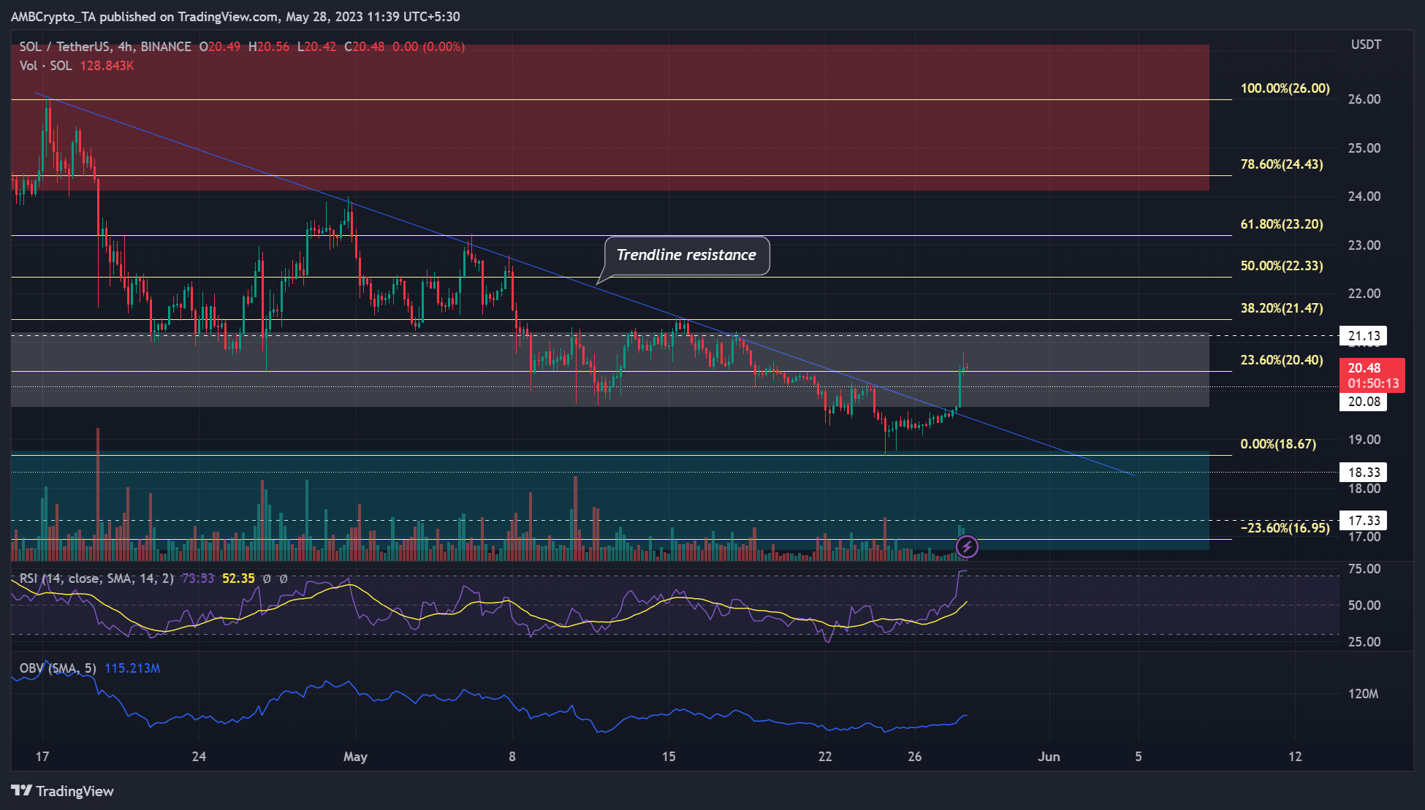Select the 0.00%(18.67) Fibonacci level label
The height and width of the screenshot is (810, 1425).
[1278, 444]
